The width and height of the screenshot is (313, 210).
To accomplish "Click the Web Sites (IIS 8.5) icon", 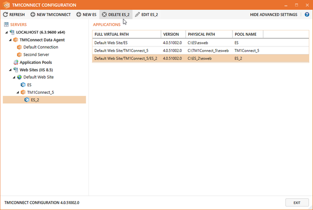I will (x=16, y=70).
